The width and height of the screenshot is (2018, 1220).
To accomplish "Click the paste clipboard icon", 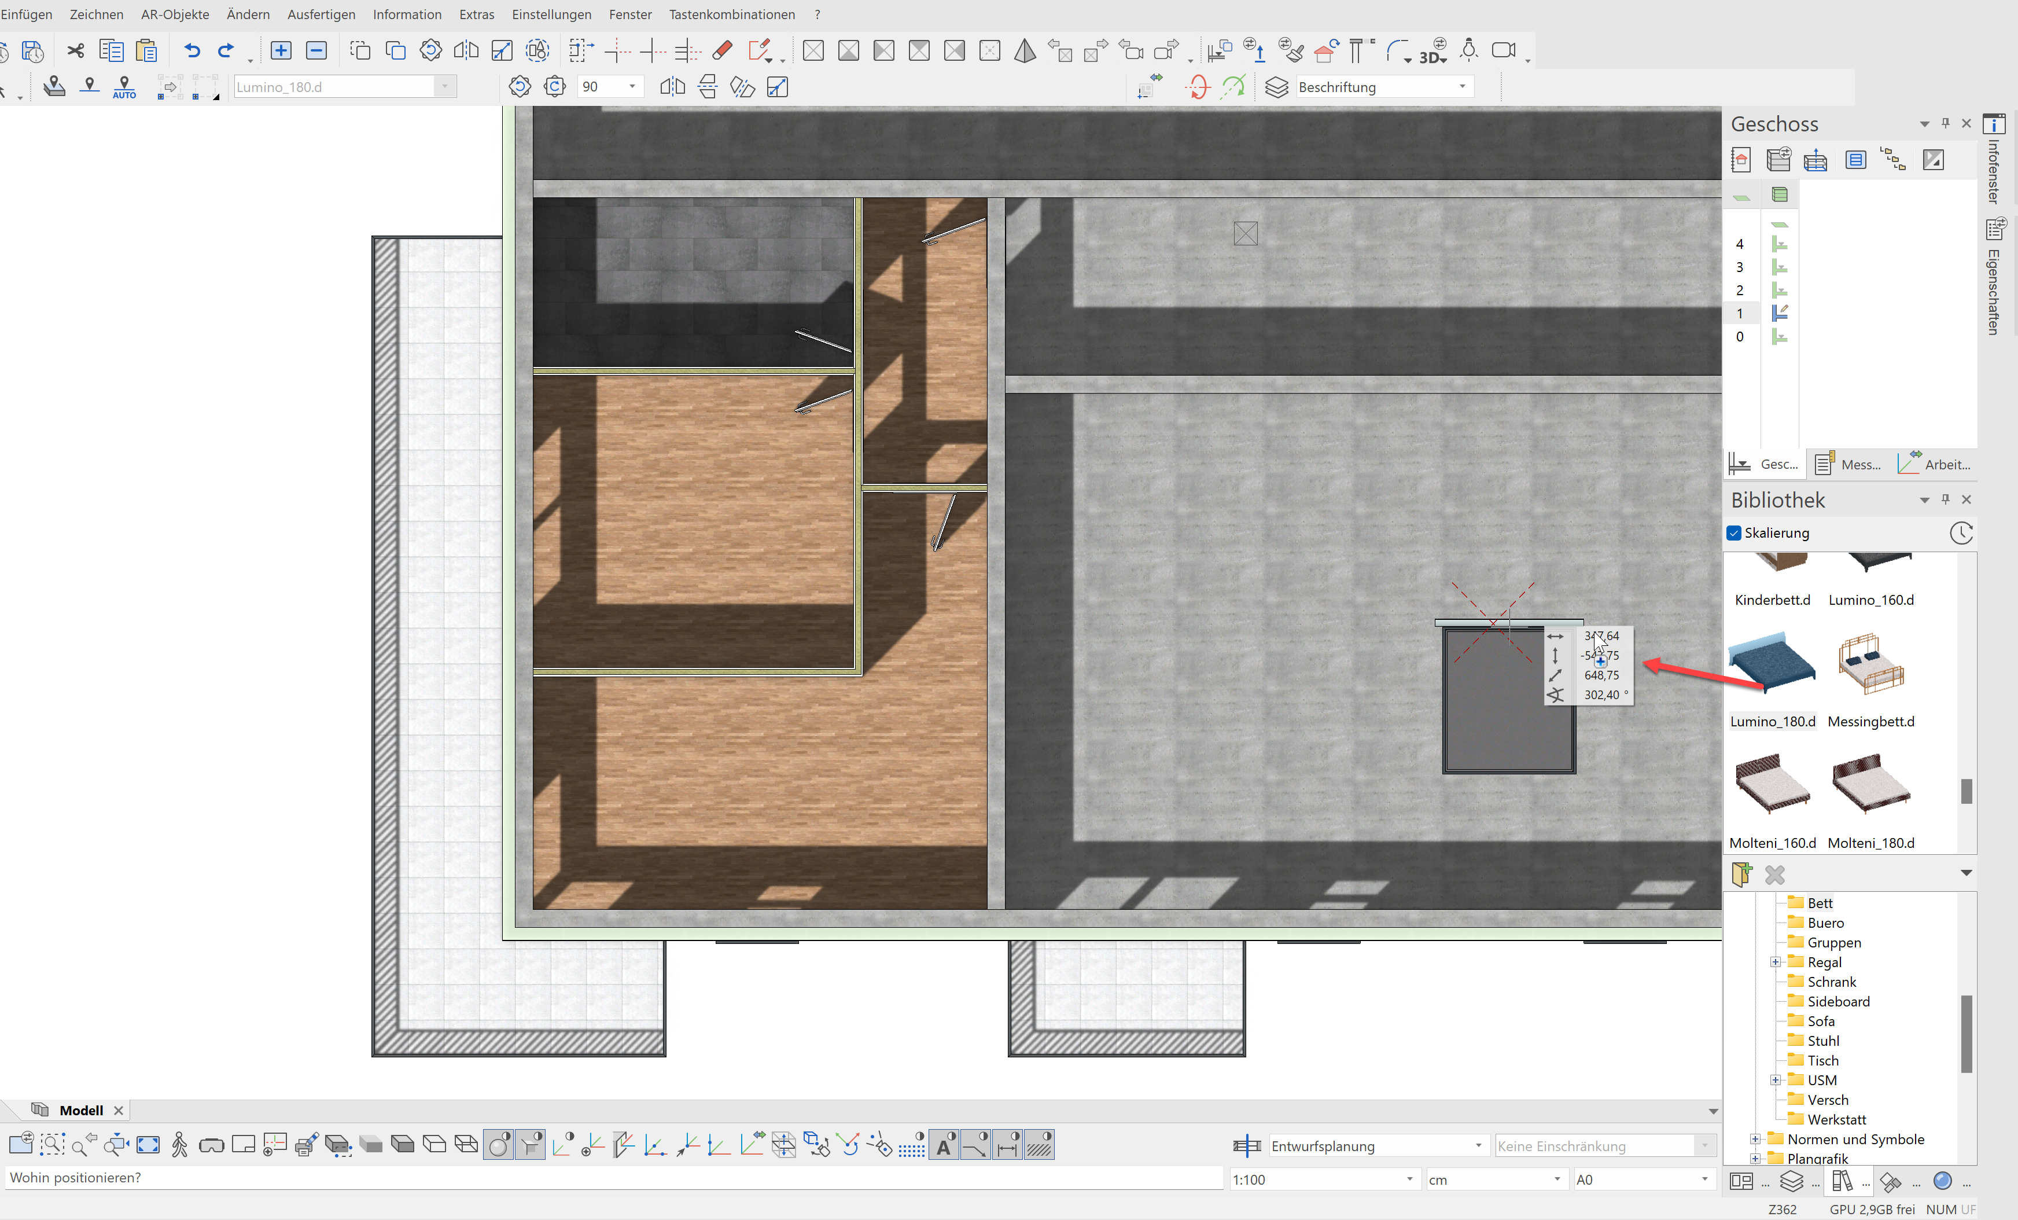I will click(146, 51).
